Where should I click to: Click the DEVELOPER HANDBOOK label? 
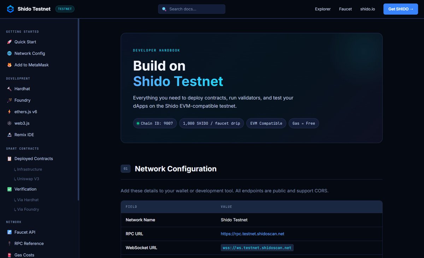click(x=157, y=50)
